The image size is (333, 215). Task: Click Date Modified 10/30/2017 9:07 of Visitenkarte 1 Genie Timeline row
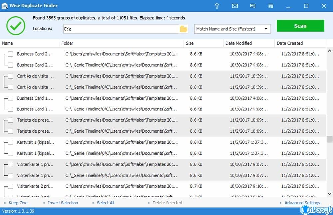[x=249, y=175]
